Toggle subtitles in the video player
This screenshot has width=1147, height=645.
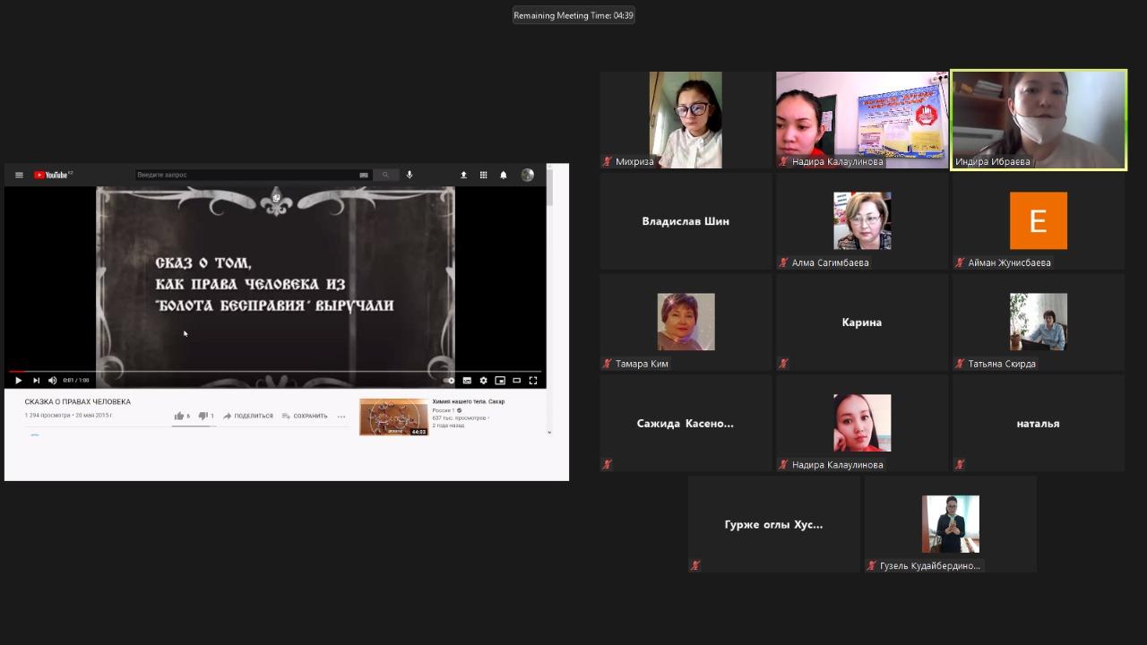click(x=467, y=381)
